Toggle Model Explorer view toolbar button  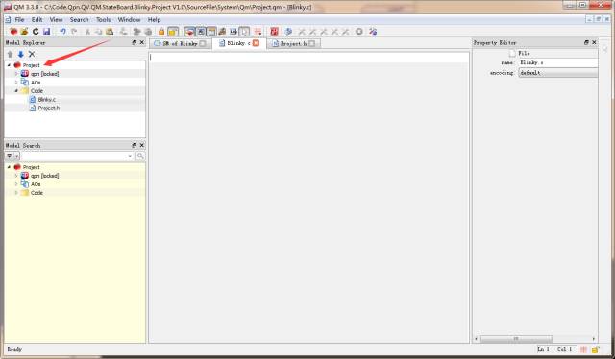[189, 32]
